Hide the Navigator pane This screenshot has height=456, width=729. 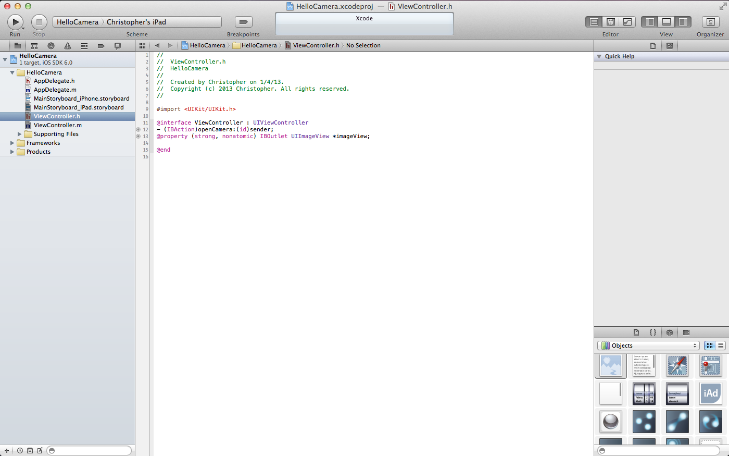click(650, 22)
